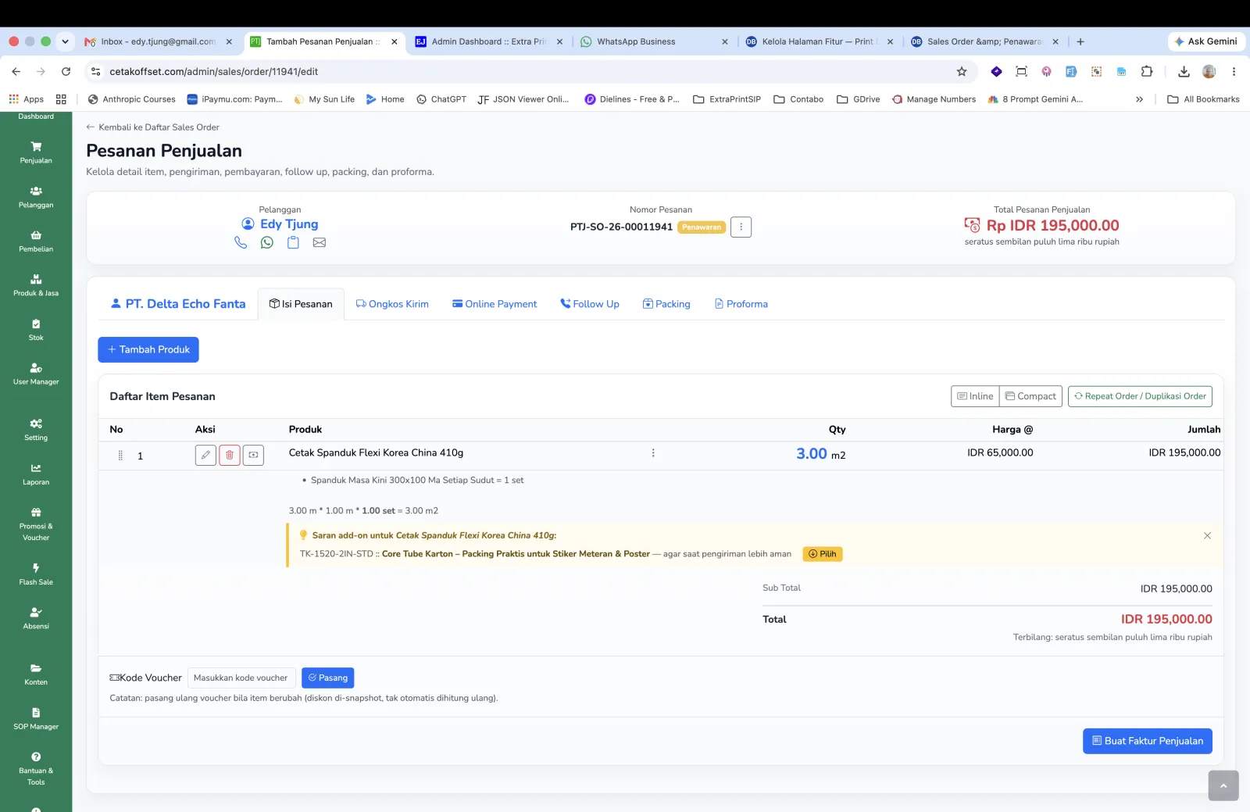Open Promosi & Voucher in sidebar
This screenshot has width=1250, height=812.
(x=36, y=524)
